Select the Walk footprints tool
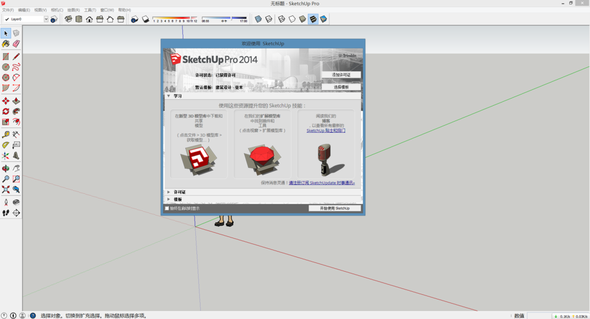Image resolution: width=590 pixels, height=319 pixels. 6,212
